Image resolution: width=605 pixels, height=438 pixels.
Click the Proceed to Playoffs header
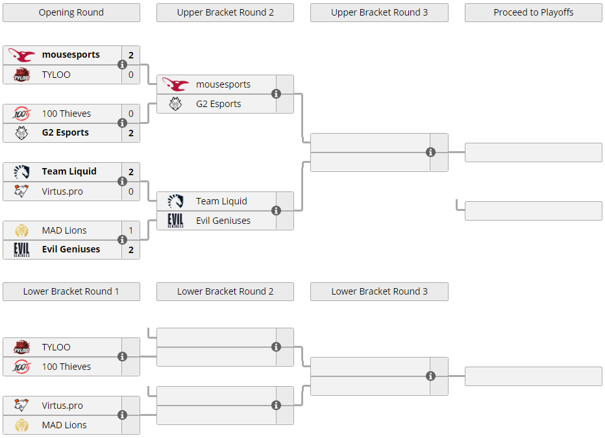click(533, 12)
